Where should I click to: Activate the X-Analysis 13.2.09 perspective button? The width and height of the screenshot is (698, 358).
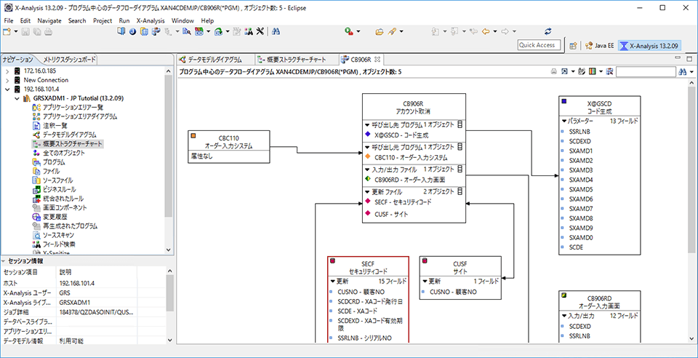click(x=649, y=45)
